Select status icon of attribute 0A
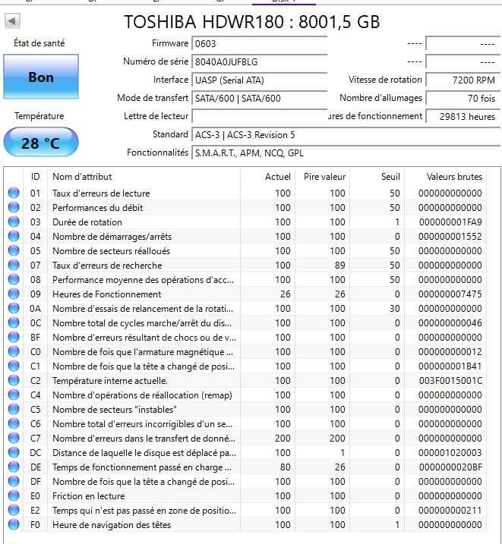 point(14,309)
